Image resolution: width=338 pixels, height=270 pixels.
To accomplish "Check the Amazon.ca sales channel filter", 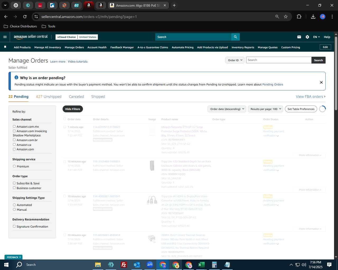I will (x=14, y=144).
